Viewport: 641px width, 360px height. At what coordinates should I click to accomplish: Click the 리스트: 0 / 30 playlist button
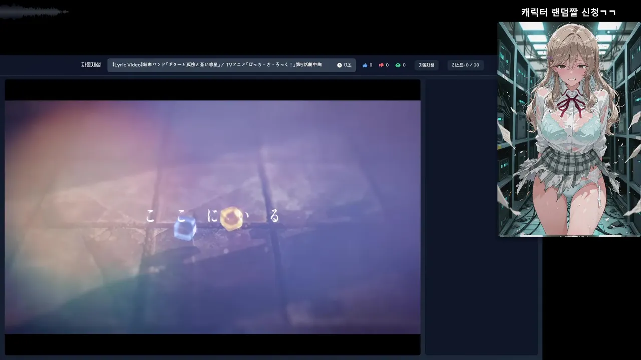click(465, 65)
